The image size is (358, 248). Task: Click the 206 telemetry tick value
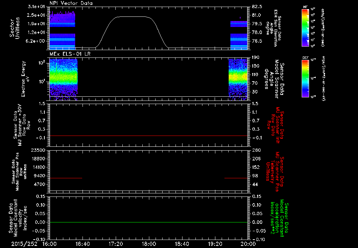coord(256,159)
